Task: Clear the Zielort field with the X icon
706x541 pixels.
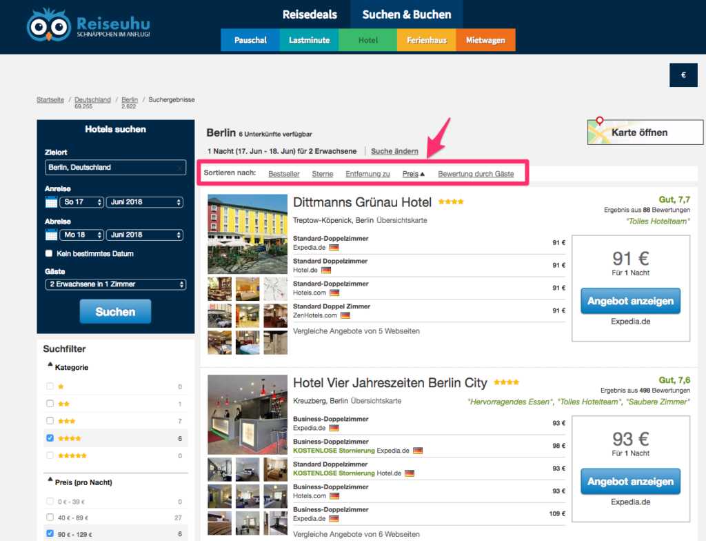Action: [x=179, y=168]
